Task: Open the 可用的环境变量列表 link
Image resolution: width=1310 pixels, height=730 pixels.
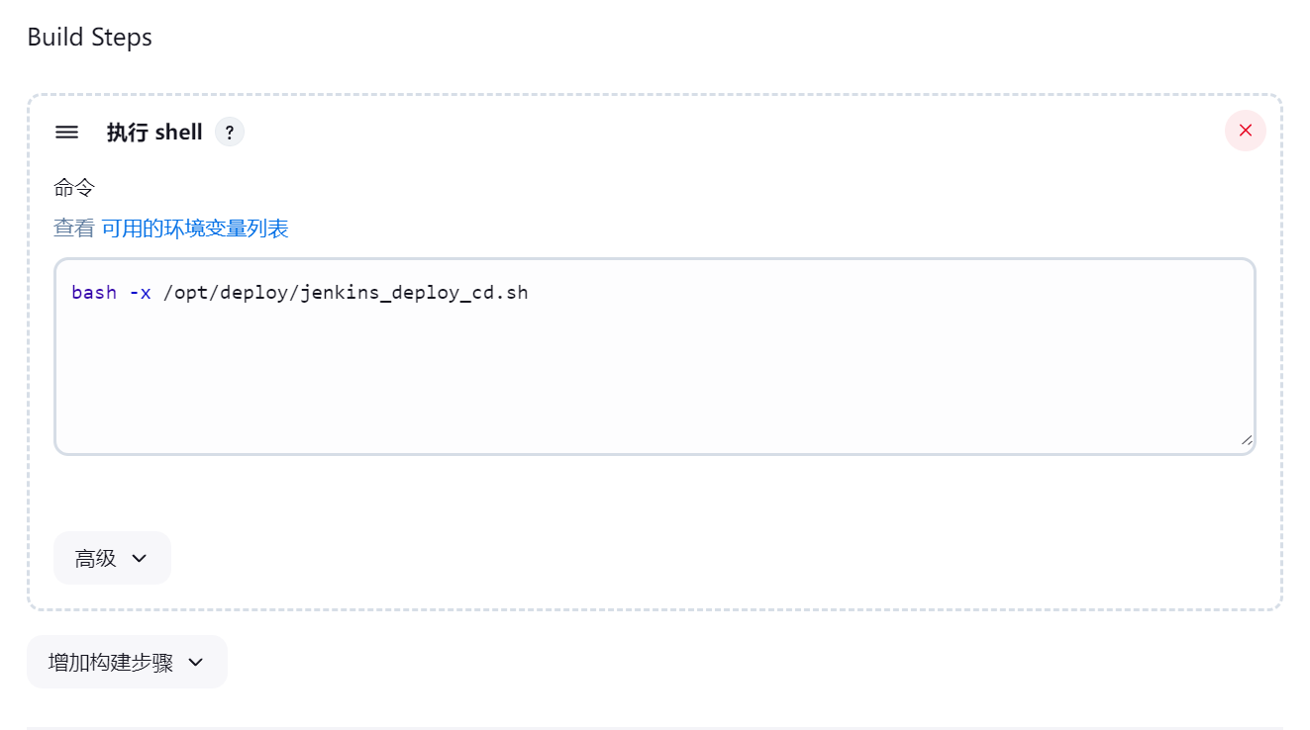Action: click(x=195, y=228)
